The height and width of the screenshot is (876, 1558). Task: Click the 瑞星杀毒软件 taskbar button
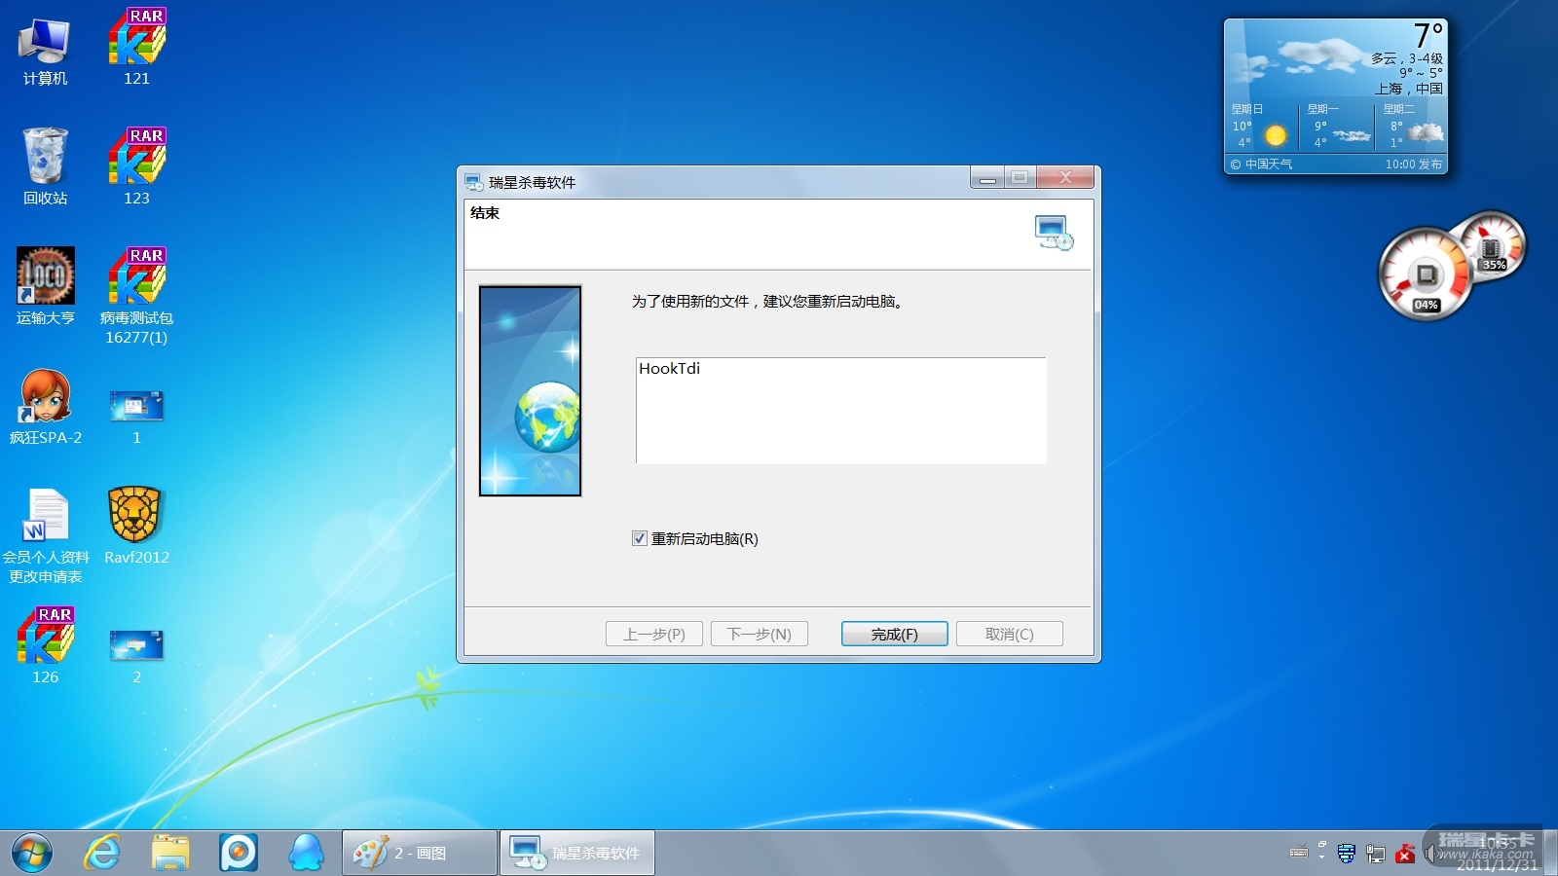577,853
